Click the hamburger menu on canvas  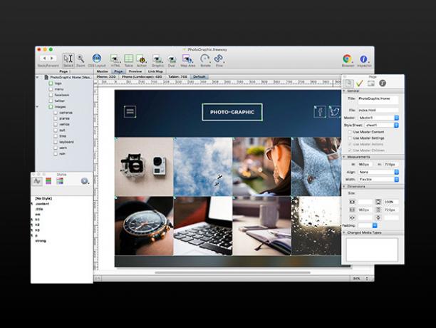coord(130,111)
